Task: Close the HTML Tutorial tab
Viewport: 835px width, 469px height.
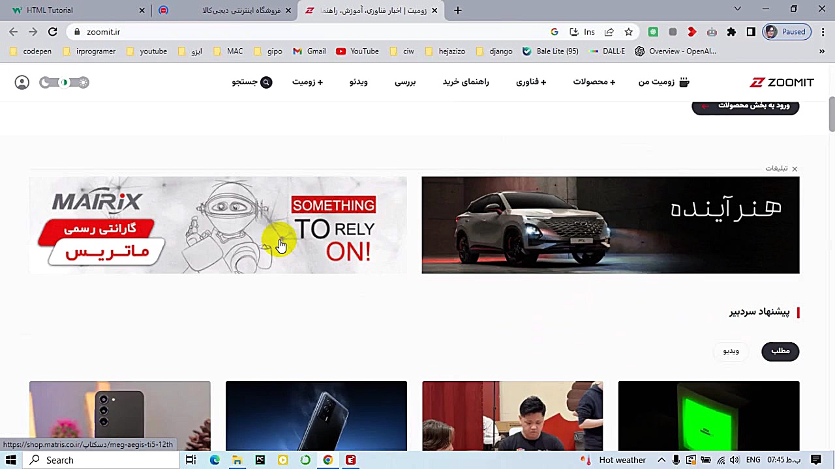Action: pyautogui.click(x=142, y=10)
